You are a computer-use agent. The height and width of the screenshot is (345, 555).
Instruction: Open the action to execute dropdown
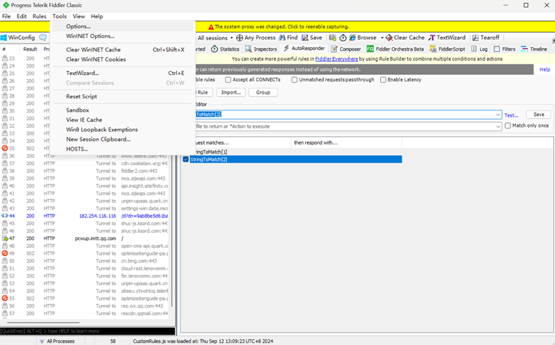(498, 126)
